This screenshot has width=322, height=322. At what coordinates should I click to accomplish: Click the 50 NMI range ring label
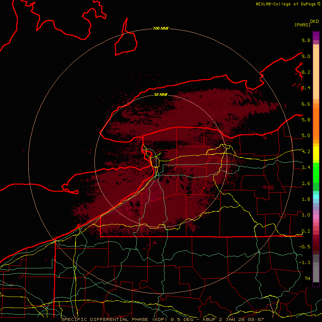pyautogui.click(x=161, y=94)
